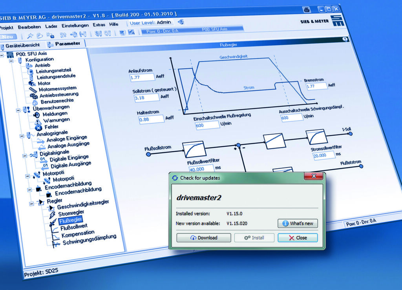
Task: Click the Fehler error icon in tree
Action: (x=38, y=127)
